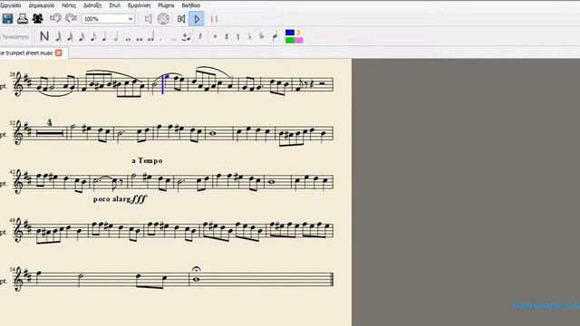Save the score with the floppy disk icon
Screen dimensions: 580x326
[7, 18]
